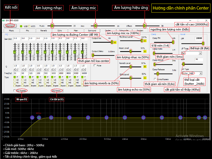Open the HP Type dropdown showing butter_24db
212x159 pixels.
pos(201,73)
